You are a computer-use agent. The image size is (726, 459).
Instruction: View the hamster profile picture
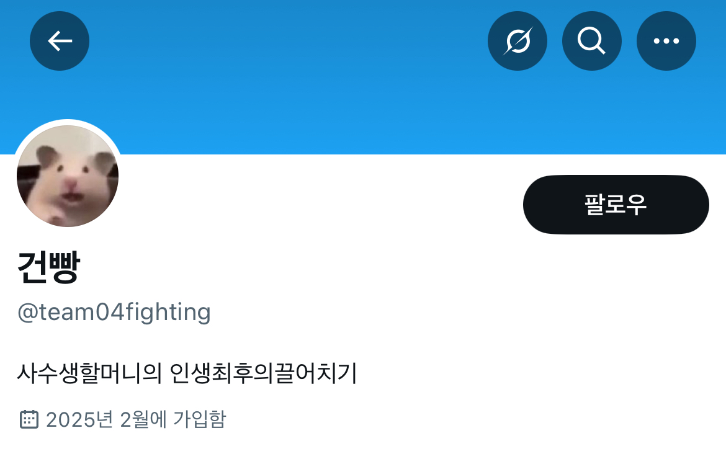[x=68, y=176]
